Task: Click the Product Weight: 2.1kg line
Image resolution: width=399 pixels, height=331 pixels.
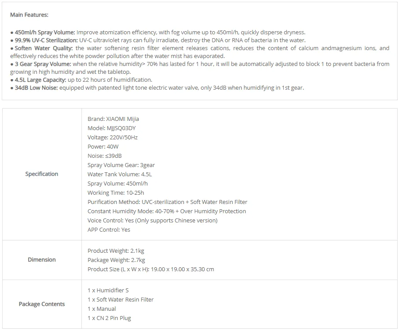Action: click(x=116, y=251)
